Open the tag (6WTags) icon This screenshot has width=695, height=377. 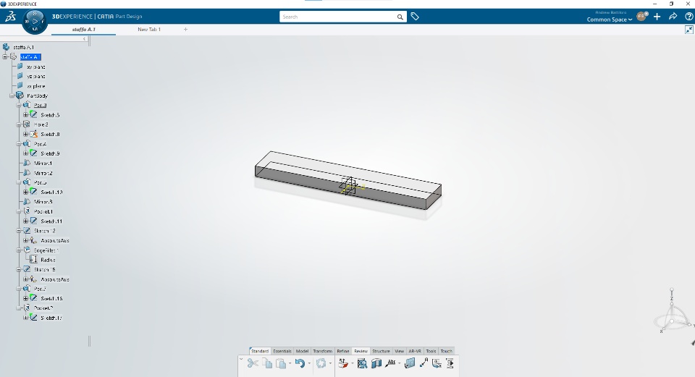(415, 17)
